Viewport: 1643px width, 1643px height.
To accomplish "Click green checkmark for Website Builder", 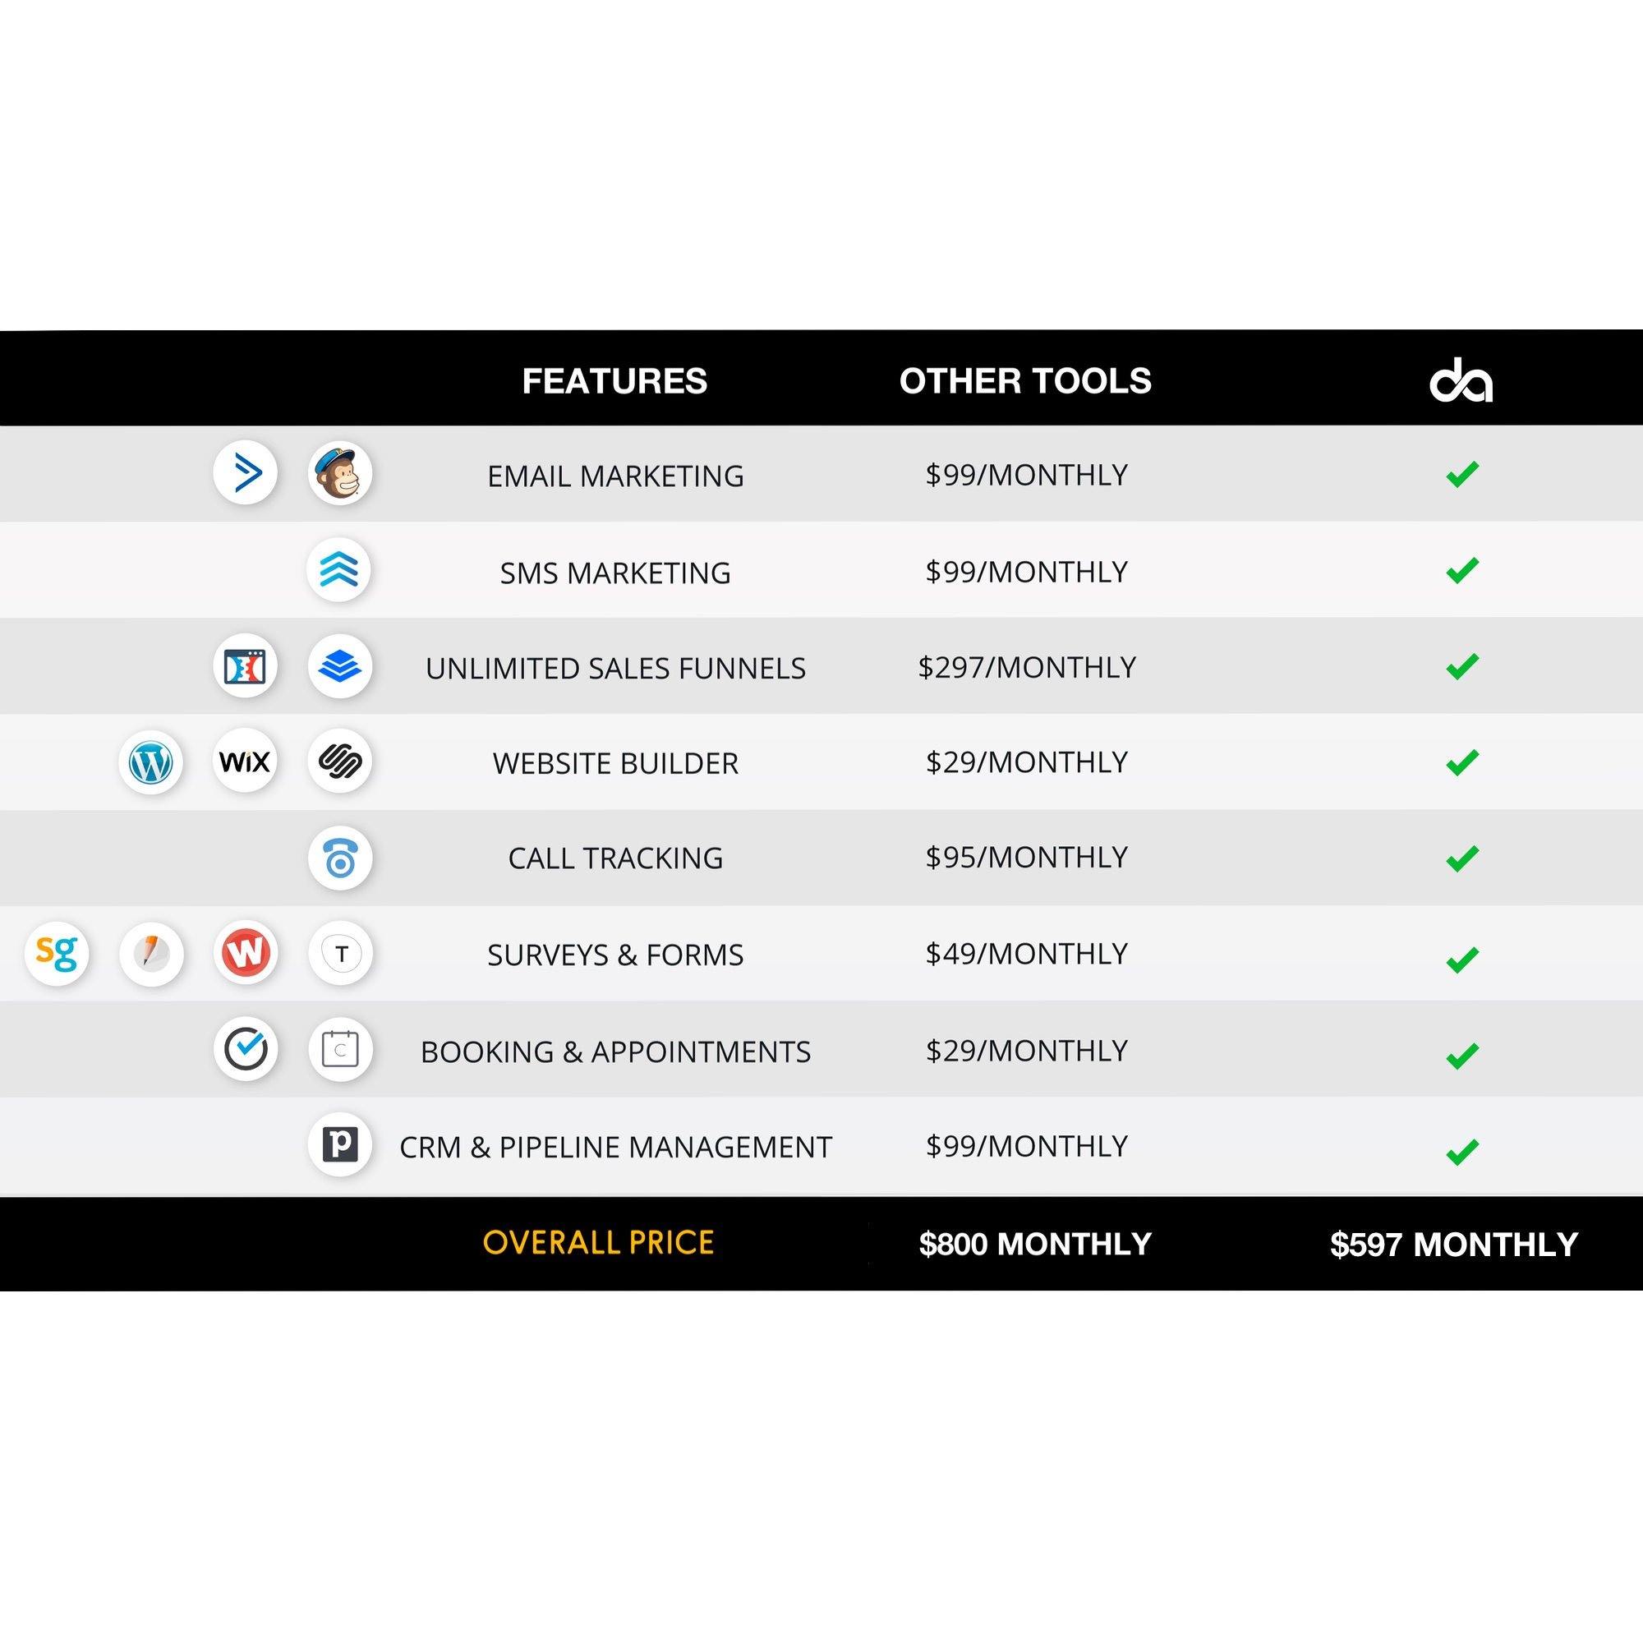I will (1463, 763).
